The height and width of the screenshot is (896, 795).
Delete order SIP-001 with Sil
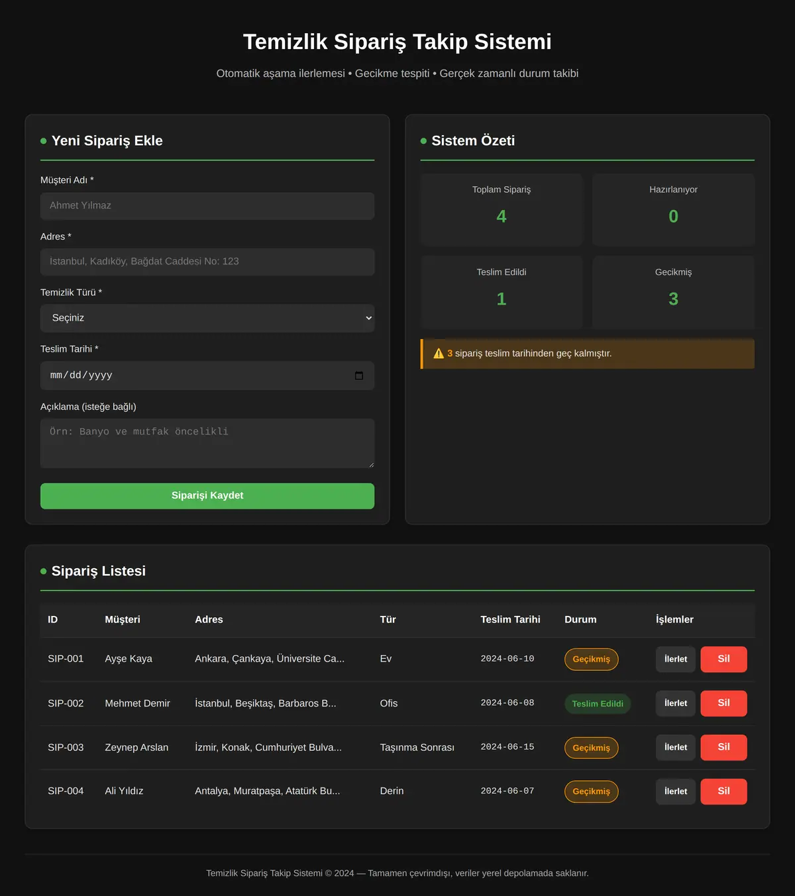tap(723, 660)
